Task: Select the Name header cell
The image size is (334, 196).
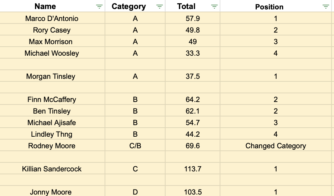Action: pos(52,6)
